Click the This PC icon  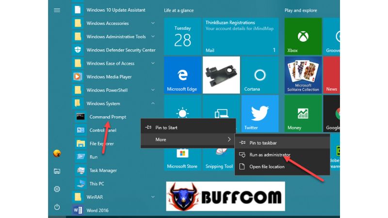point(81,184)
